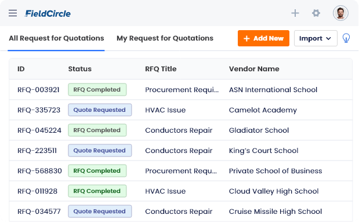Open the hamburger navigation menu

tap(13, 13)
